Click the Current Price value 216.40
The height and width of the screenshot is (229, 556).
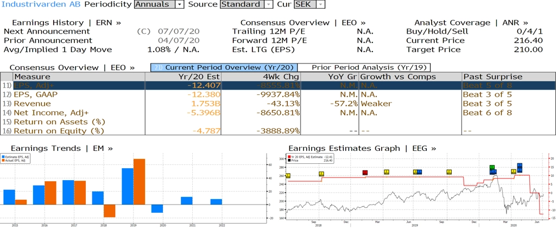pos(528,40)
